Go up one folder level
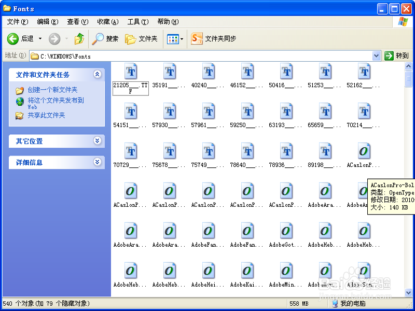Viewport: 415px width, 311px height. 79,39
